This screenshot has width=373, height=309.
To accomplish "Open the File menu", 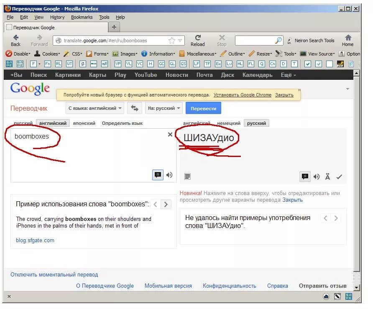I will [x=10, y=18].
